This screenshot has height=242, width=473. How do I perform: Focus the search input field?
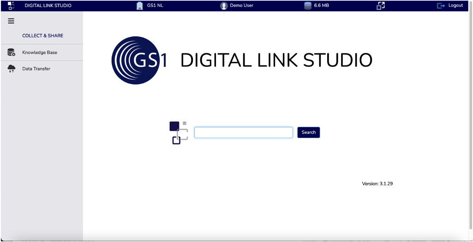[x=244, y=133]
